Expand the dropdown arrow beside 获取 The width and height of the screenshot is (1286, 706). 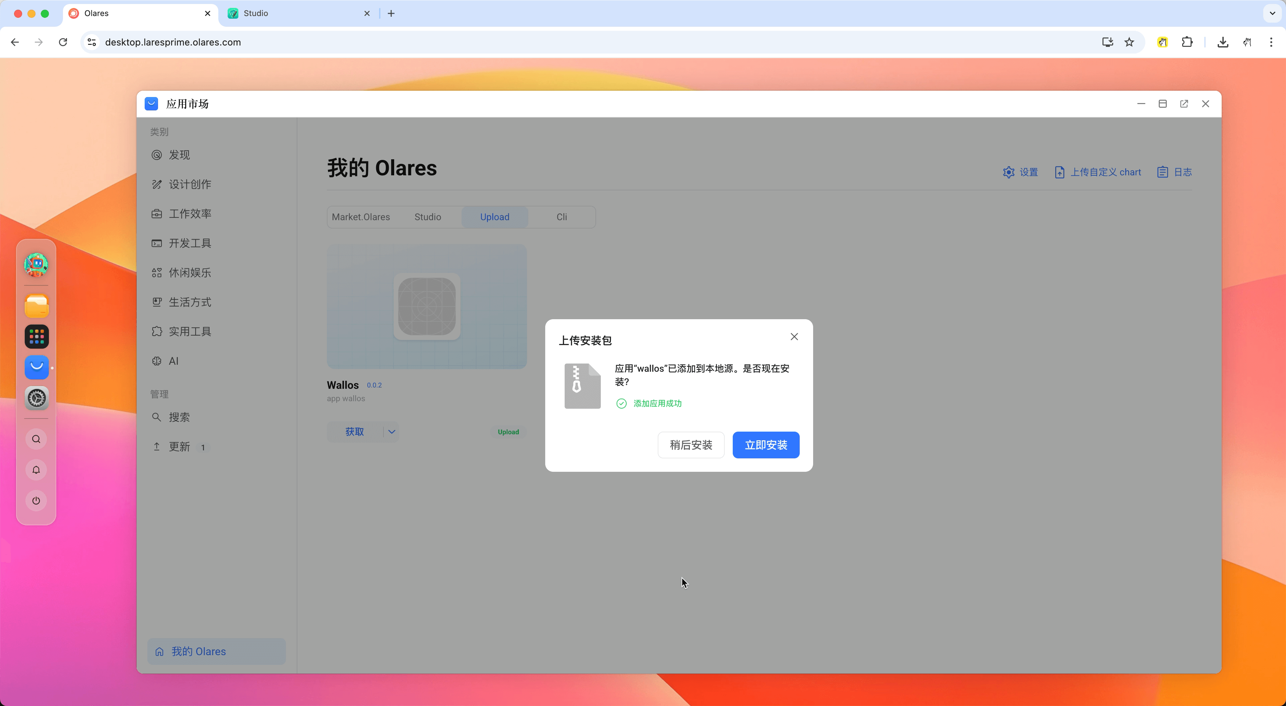coord(391,432)
